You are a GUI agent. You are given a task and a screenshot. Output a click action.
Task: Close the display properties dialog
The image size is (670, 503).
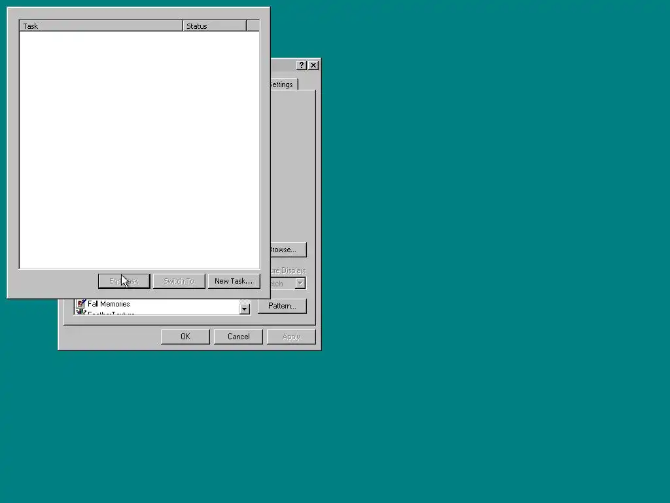click(x=313, y=65)
